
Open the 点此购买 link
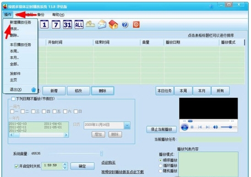[x=109, y=163]
